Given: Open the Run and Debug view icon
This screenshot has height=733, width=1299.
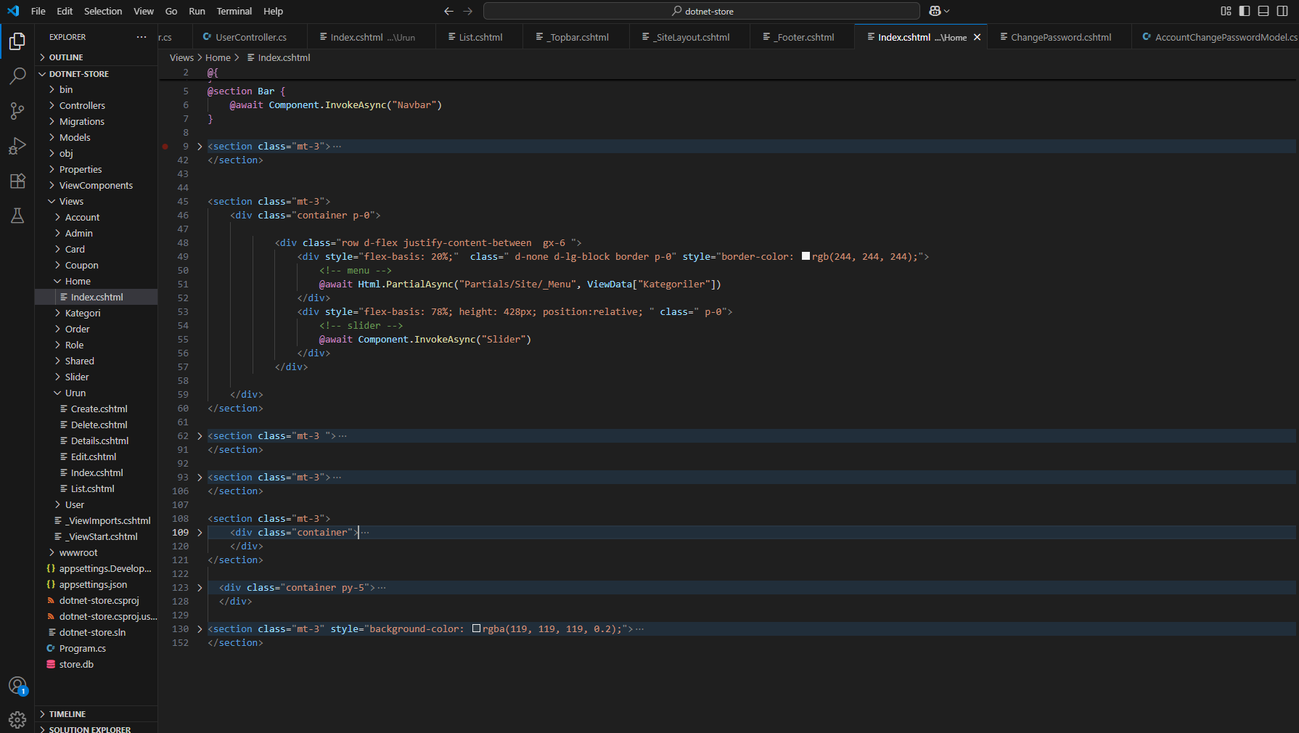Looking at the screenshot, I should pyautogui.click(x=17, y=146).
